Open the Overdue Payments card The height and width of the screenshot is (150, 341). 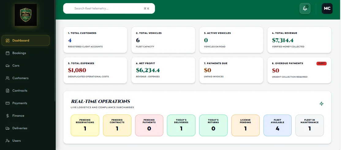299,70
